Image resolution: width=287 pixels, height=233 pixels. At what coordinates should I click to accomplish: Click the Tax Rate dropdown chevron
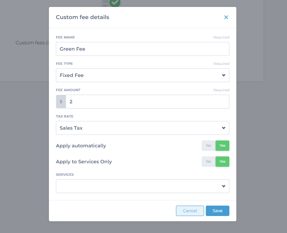(x=223, y=128)
